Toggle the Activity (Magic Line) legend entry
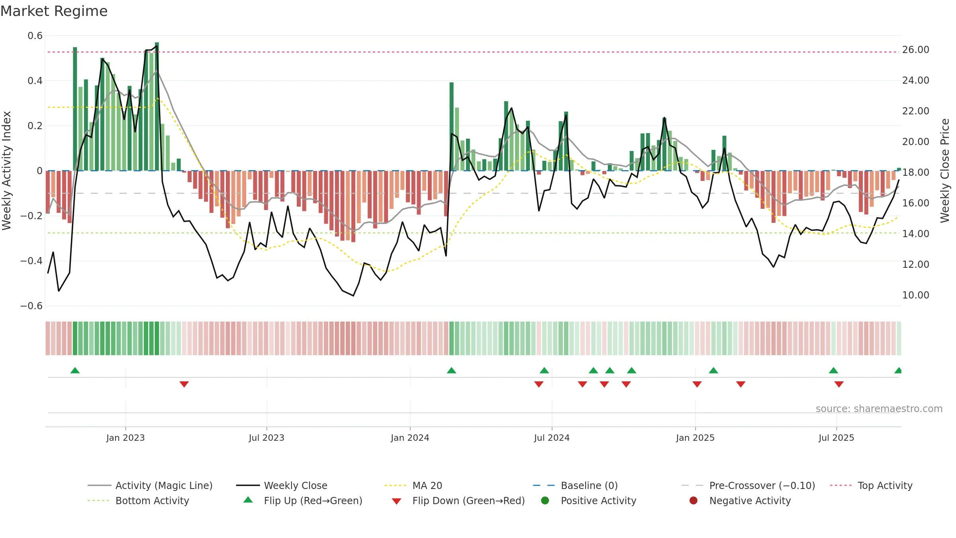Image resolution: width=956 pixels, height=538 pixels. tap(150, 485)
